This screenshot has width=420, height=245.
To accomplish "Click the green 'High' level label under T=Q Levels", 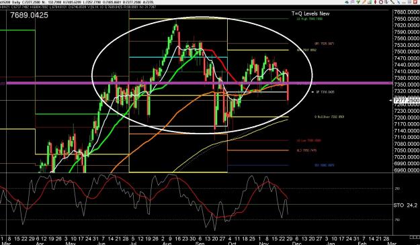I will point(309,19).
